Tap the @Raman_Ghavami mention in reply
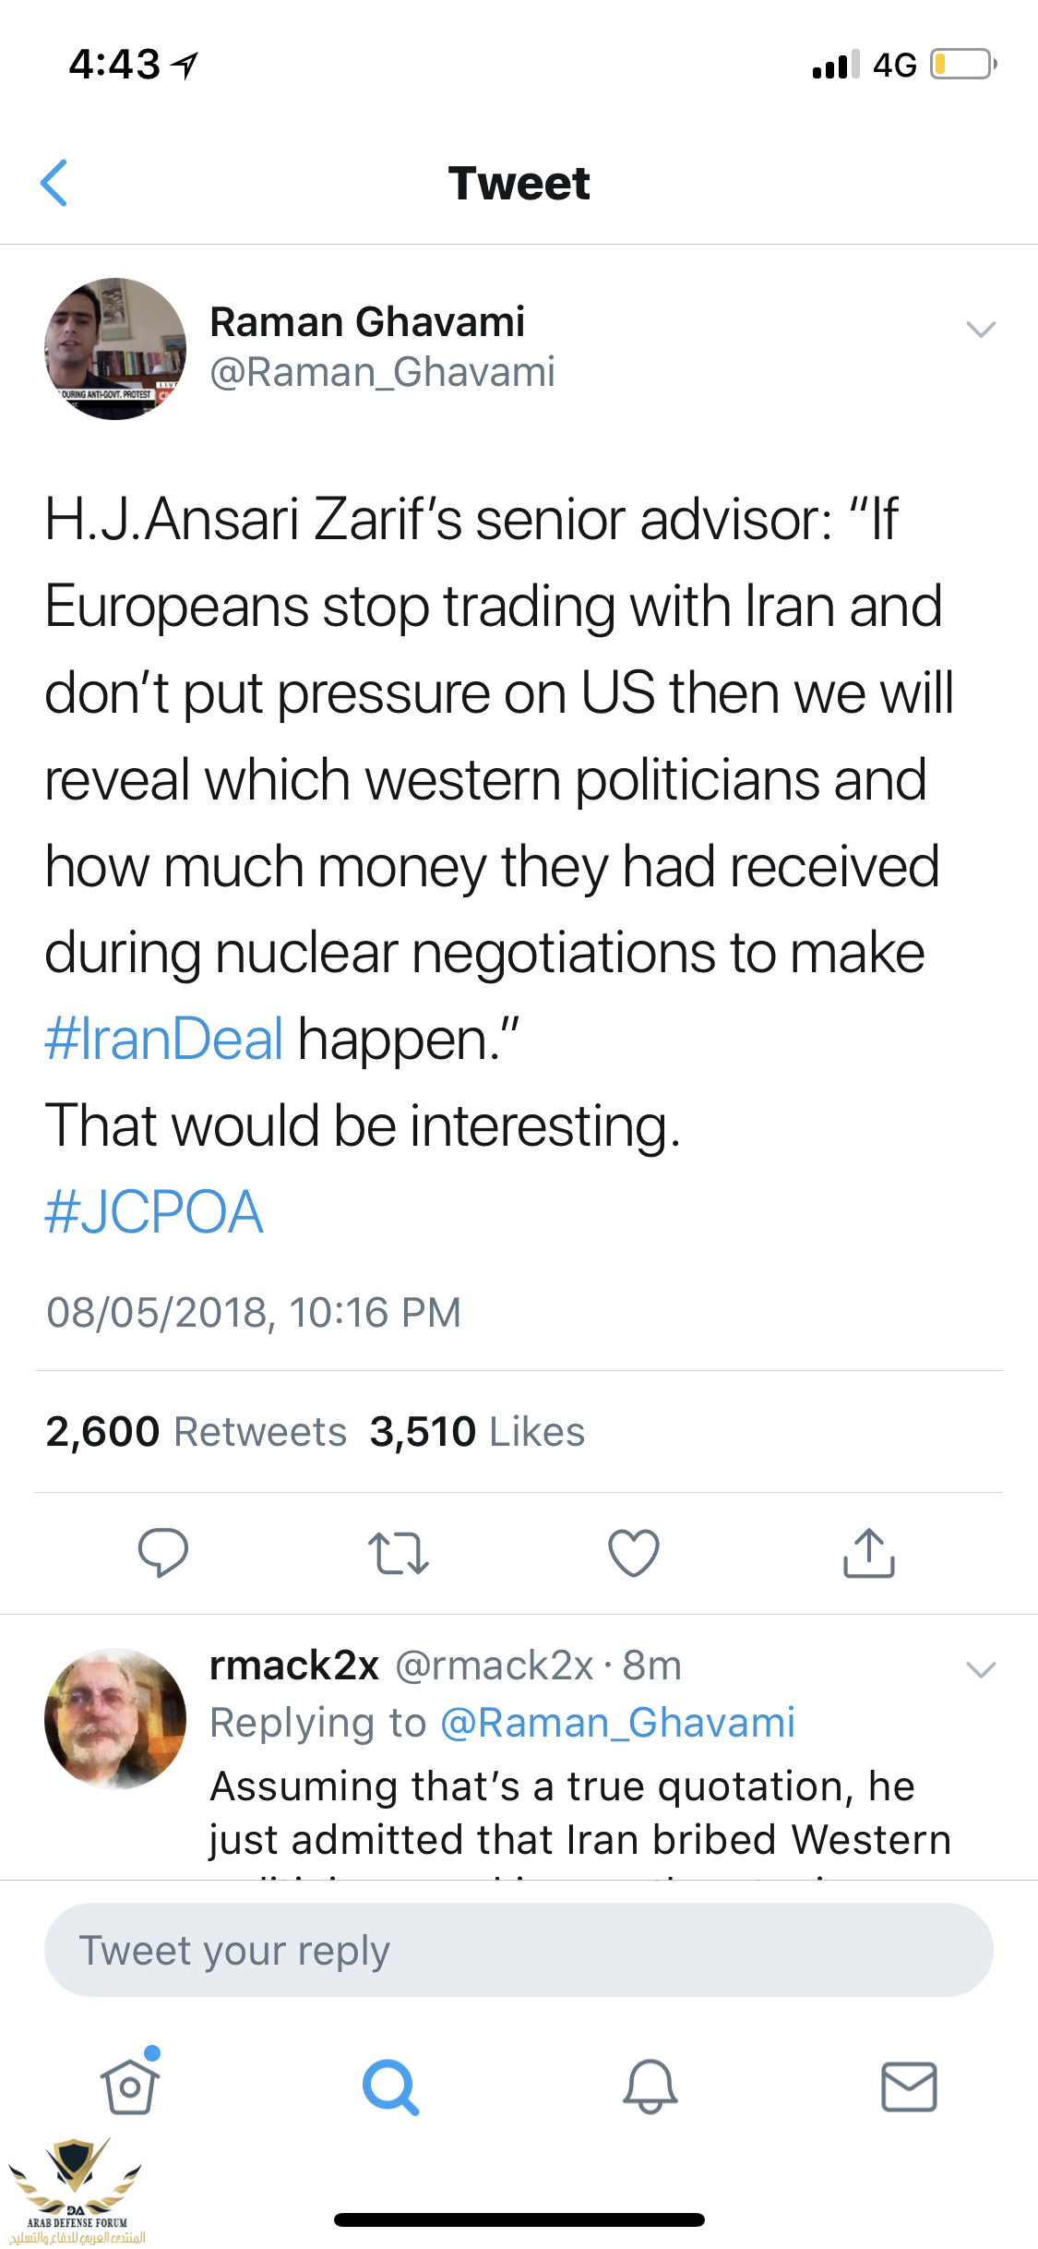The width and height of the screenshot is (1038, 2249). (617, 1723)
